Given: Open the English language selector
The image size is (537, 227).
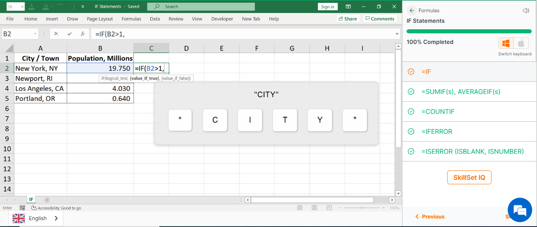Looking at the screenshot, I should (x=36, y=218).
